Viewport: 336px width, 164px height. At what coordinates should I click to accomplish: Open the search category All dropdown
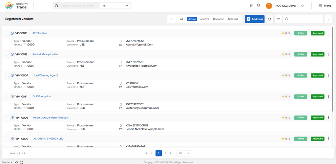[x=115, y=6]
